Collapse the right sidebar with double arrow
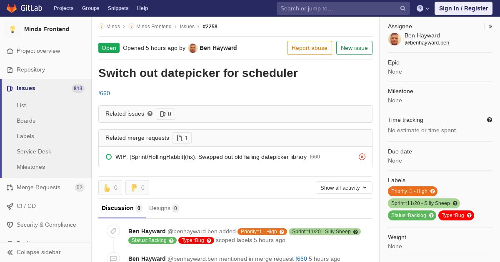This screenshot has width=500, height=262. point(490,26)
